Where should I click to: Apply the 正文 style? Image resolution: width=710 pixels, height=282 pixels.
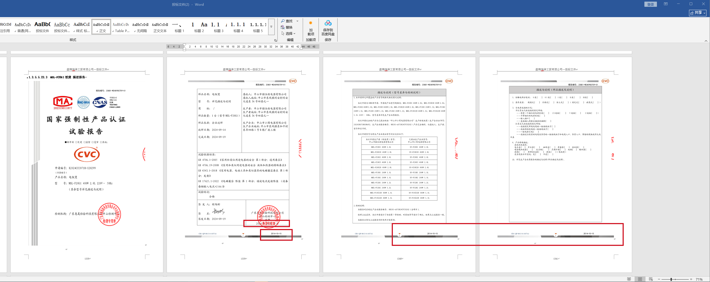click(102, 27)
